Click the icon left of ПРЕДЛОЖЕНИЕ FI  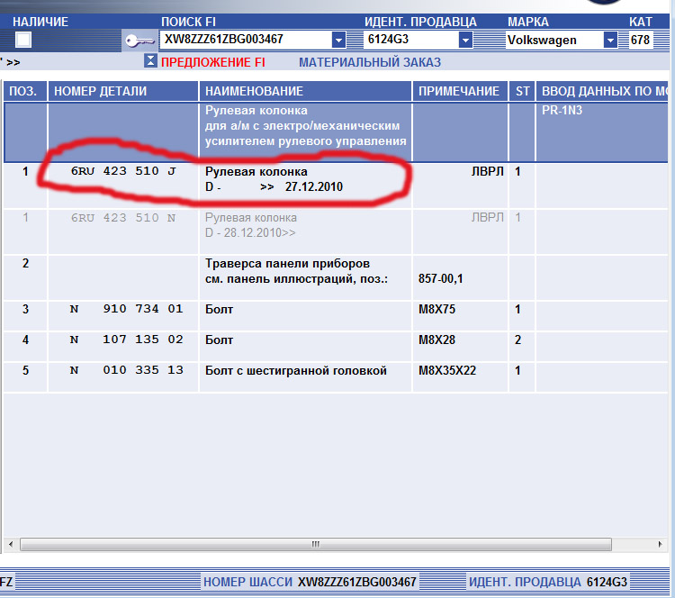coord(150,62)
